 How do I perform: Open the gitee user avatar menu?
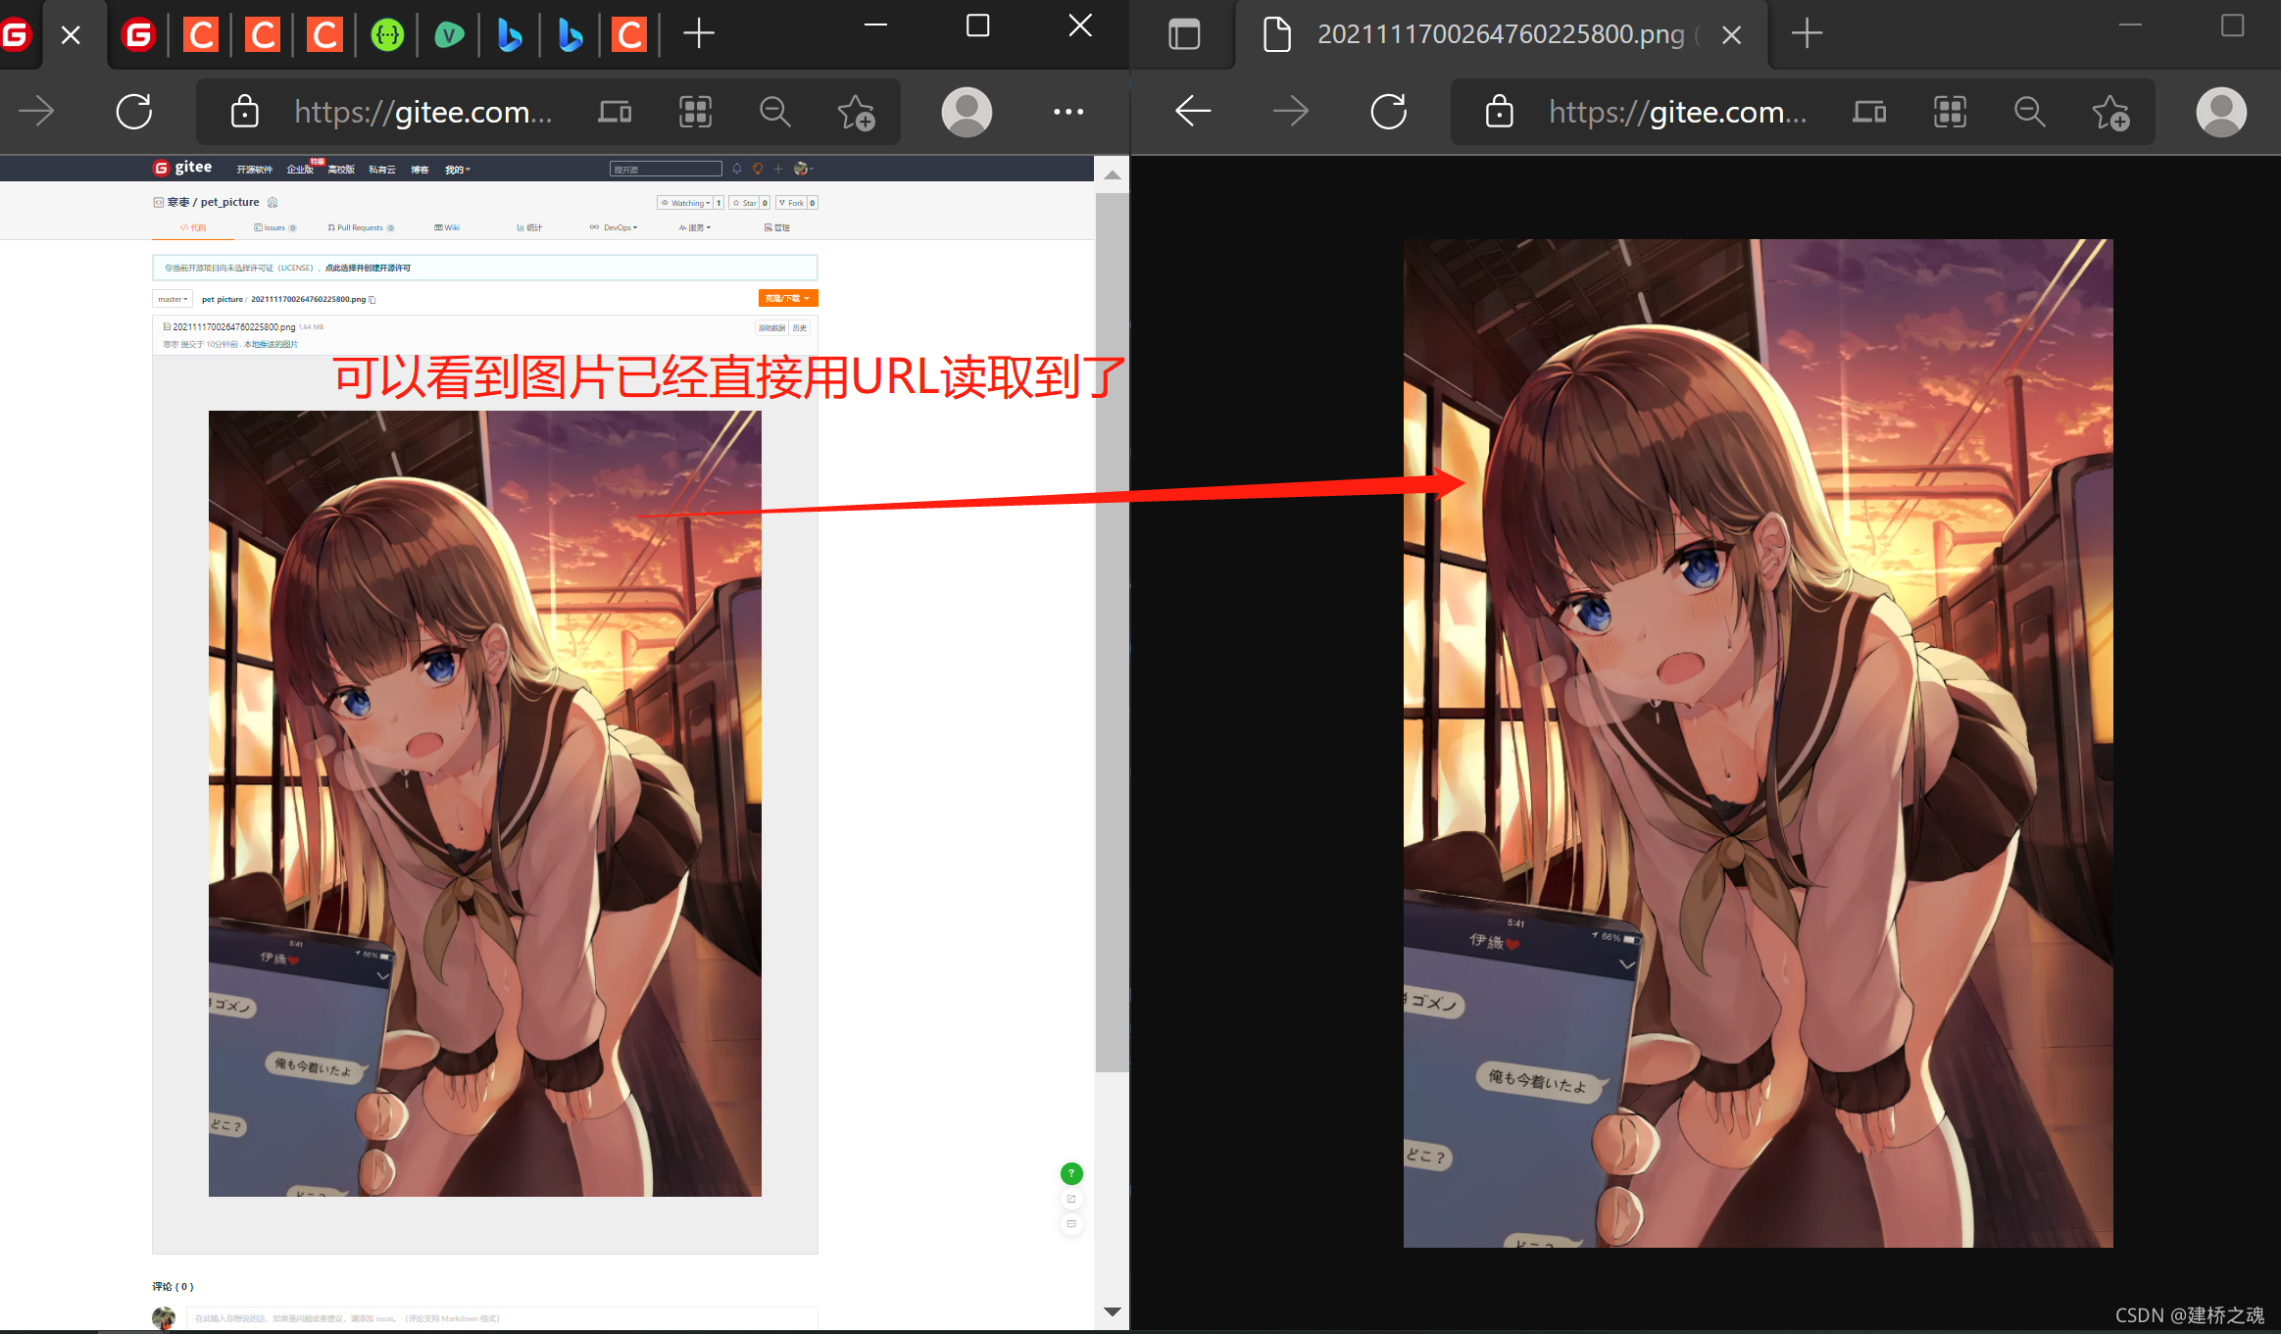click(802, 169)
